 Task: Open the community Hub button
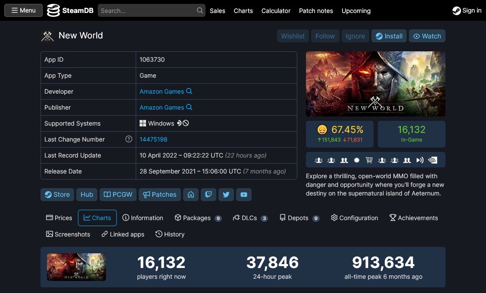click(87, 195)
